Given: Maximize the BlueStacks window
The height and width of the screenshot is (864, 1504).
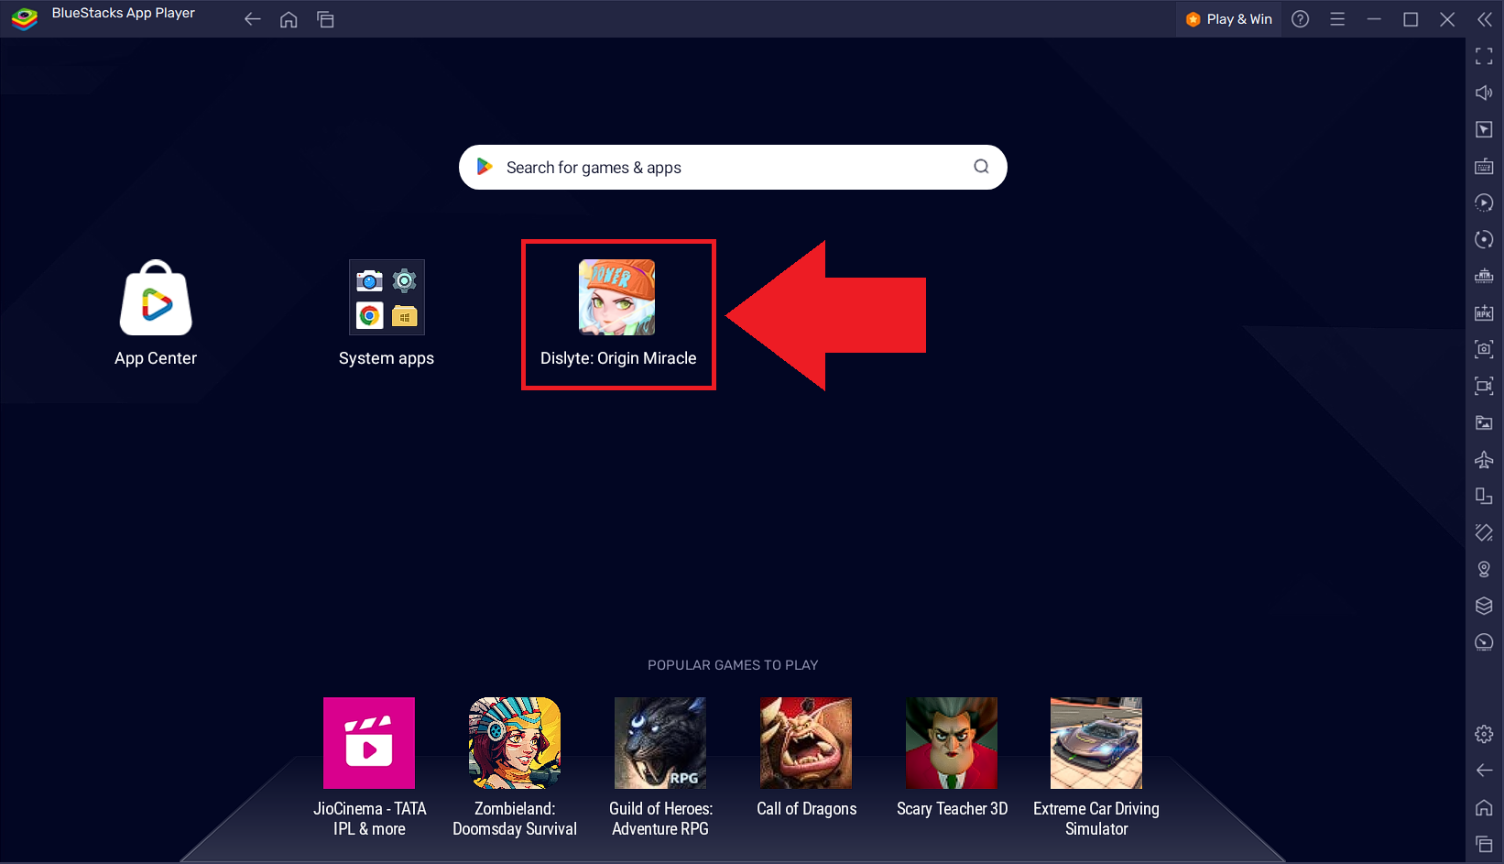Looking at the screenshot, I should click(1411, 19).
